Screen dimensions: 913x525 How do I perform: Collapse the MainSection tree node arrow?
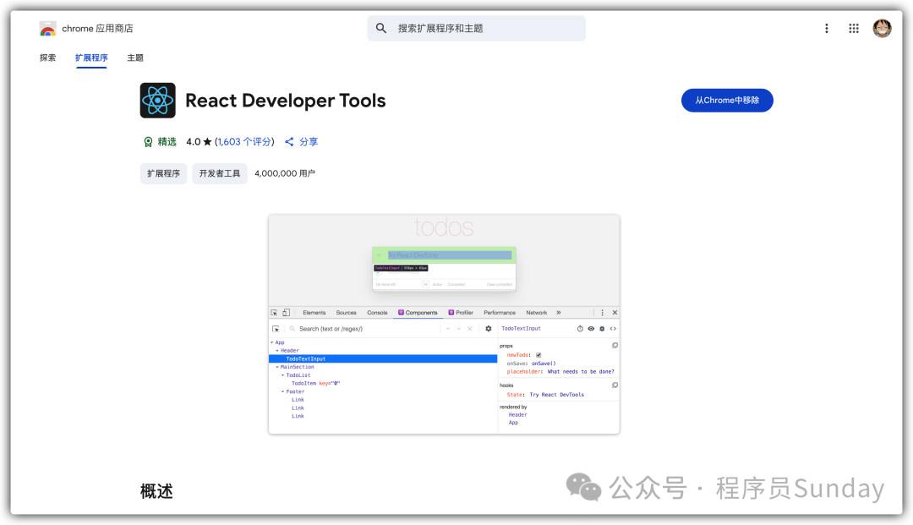tap(277, 367)
